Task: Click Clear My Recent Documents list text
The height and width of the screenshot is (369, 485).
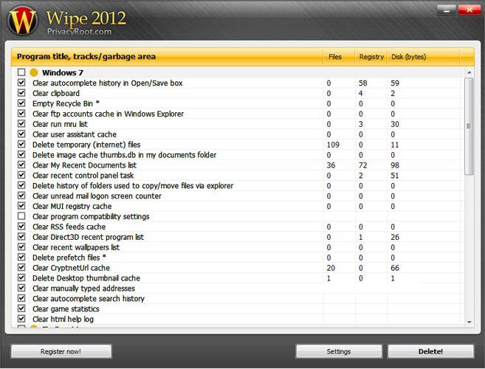Action: coord(84,165)
